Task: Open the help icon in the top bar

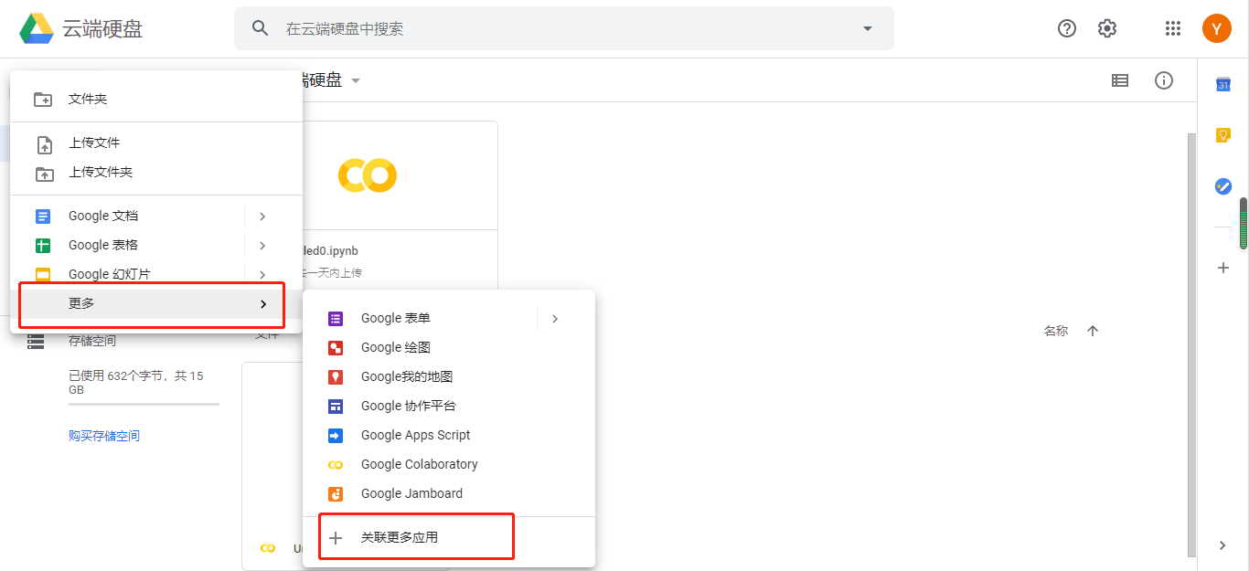Action: (1066, 28)
